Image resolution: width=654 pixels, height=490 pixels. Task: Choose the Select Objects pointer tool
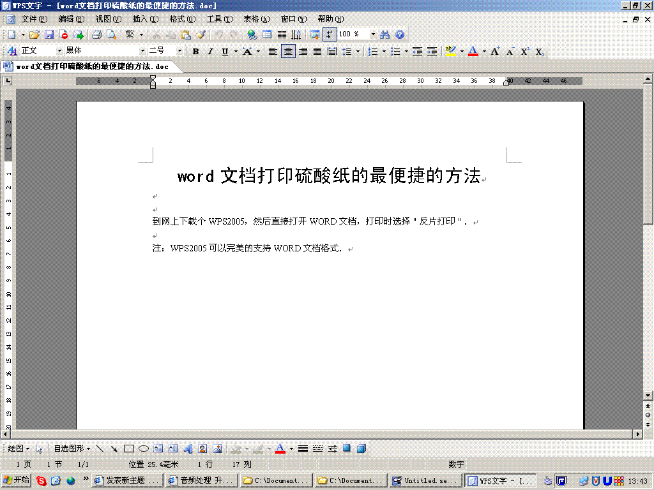tap(39, 449)
